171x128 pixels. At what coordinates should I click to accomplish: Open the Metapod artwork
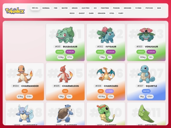click(x=146, y=113)
